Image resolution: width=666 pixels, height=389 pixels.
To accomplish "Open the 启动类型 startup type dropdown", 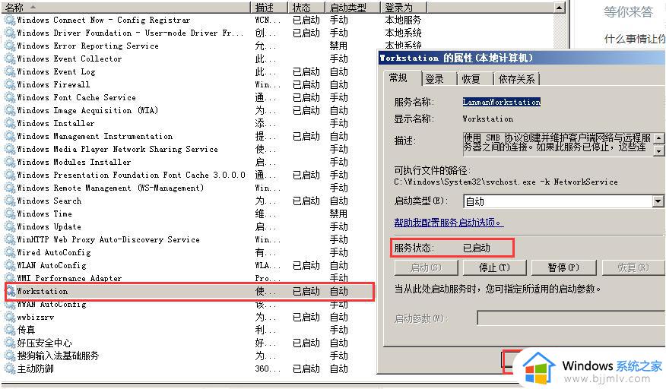I will [658, 201].
